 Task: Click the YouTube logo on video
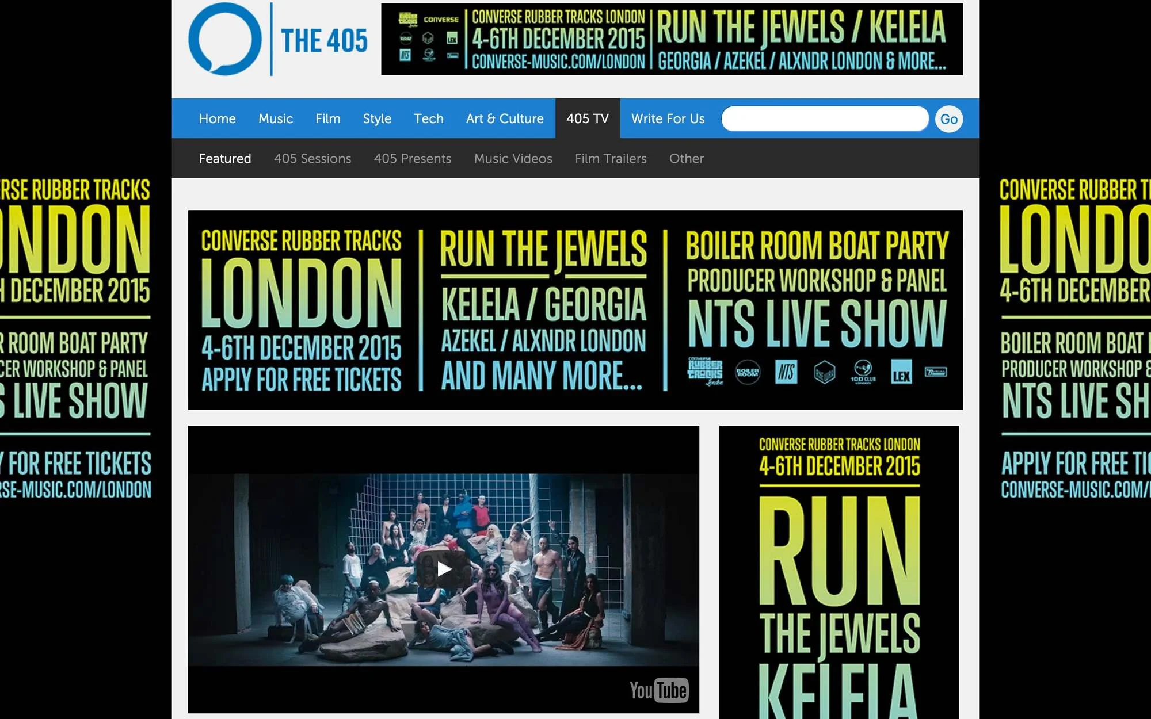pyautogui.click(x=658, y=690)
